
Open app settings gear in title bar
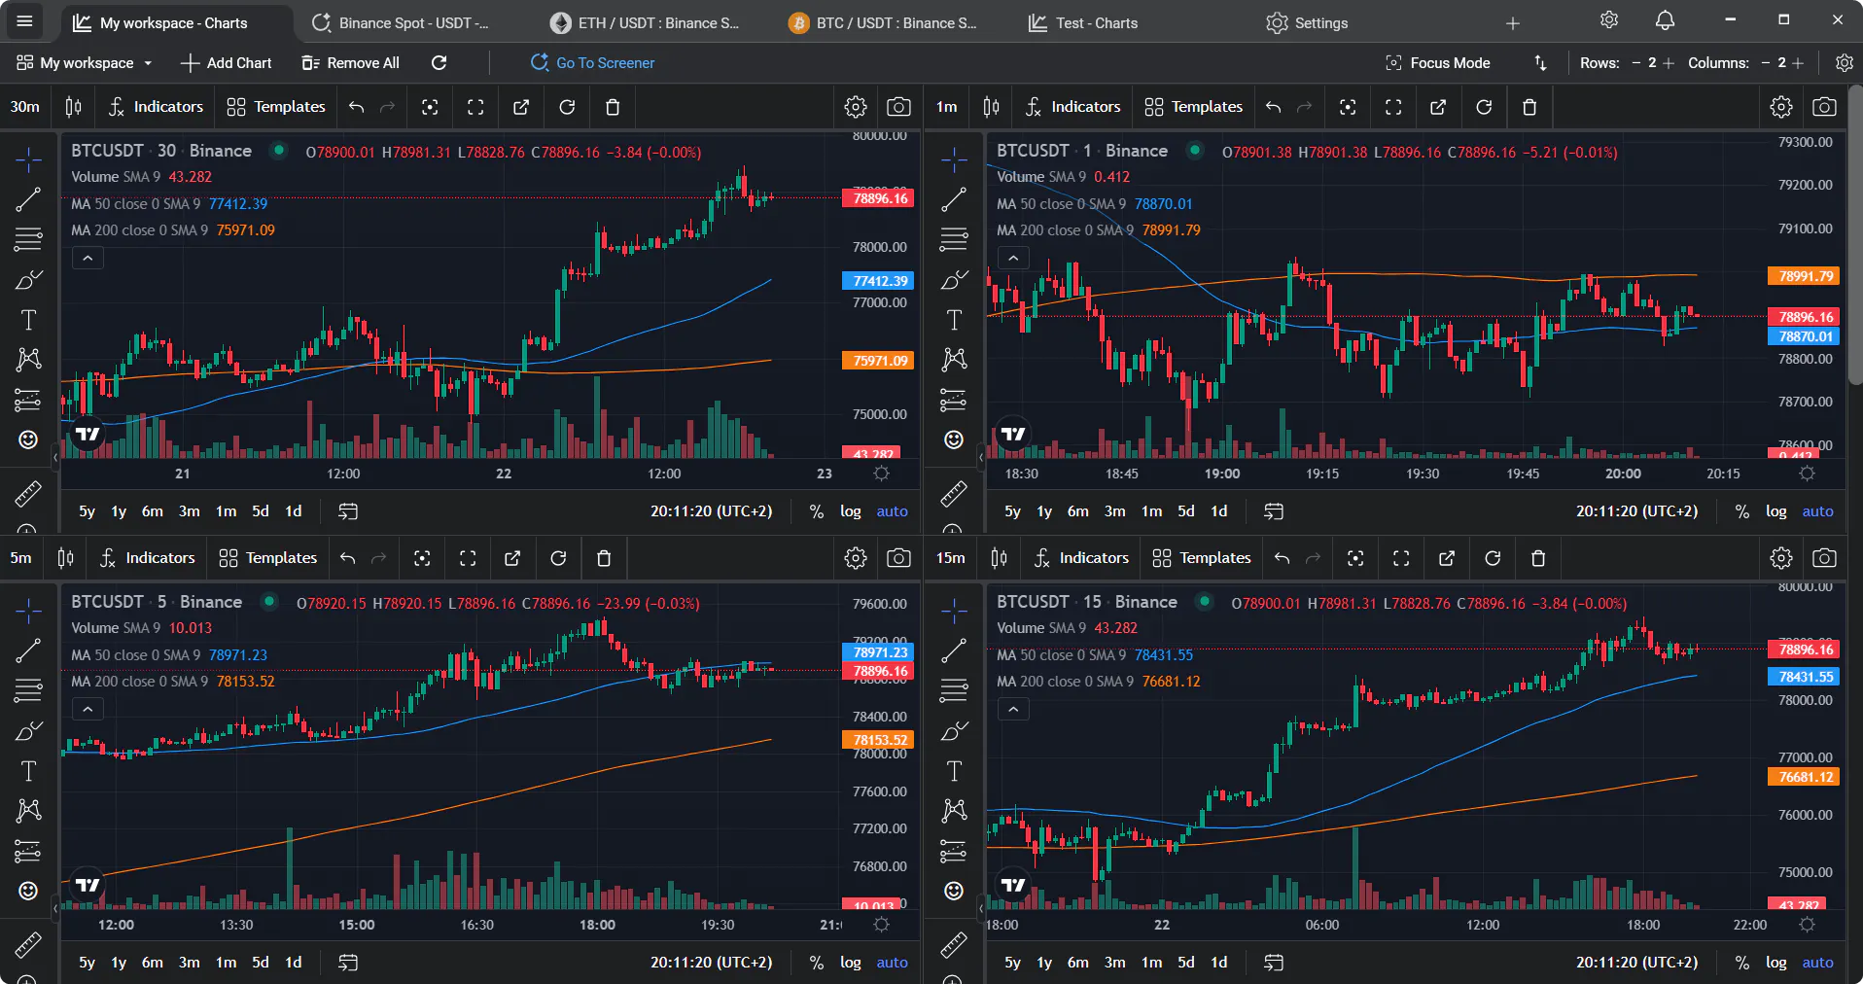[x=1609, y=20]
